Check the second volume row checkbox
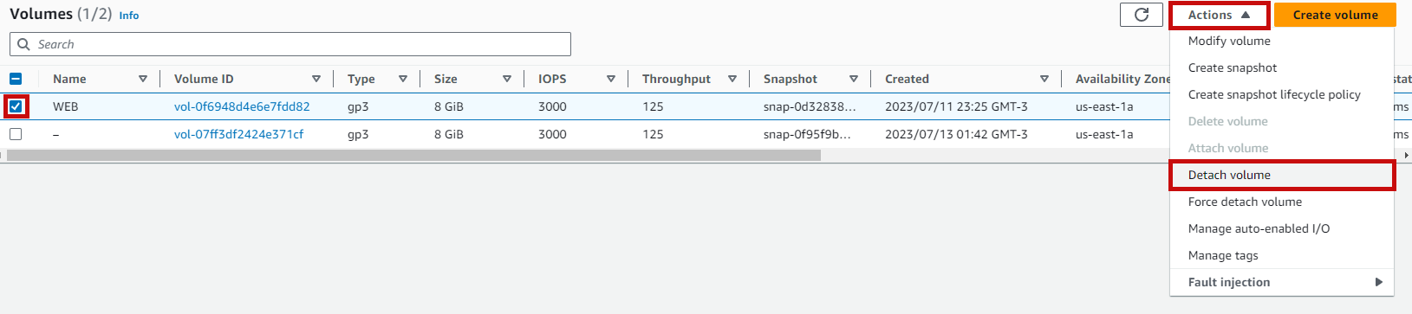This screenshot has height=314, width=1412. click(16, 134)
